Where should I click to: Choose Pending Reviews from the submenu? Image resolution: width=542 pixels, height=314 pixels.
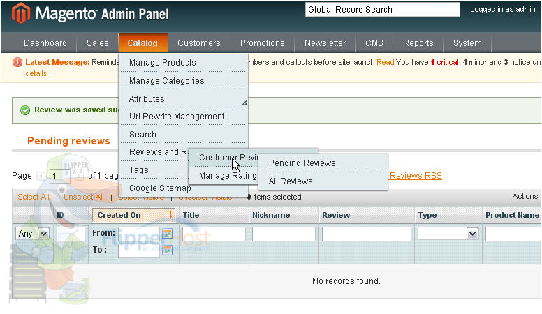pos(323,163)
